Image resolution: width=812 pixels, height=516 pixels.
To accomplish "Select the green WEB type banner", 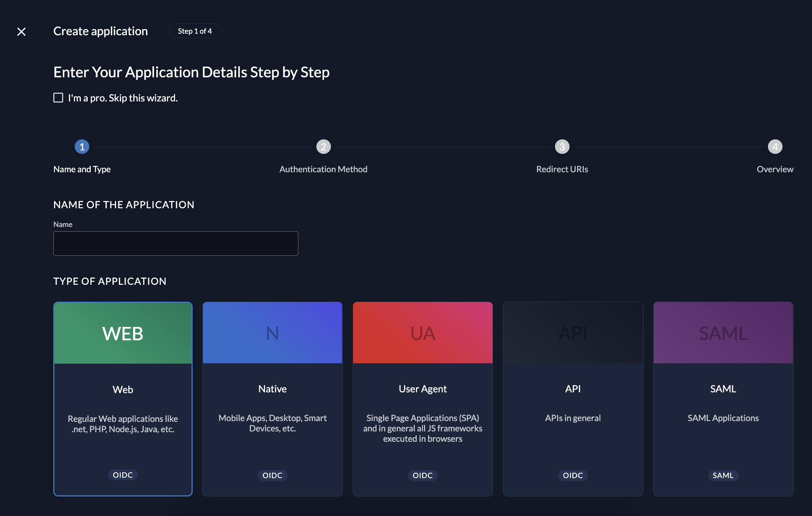I will click(x=123, y=333).
